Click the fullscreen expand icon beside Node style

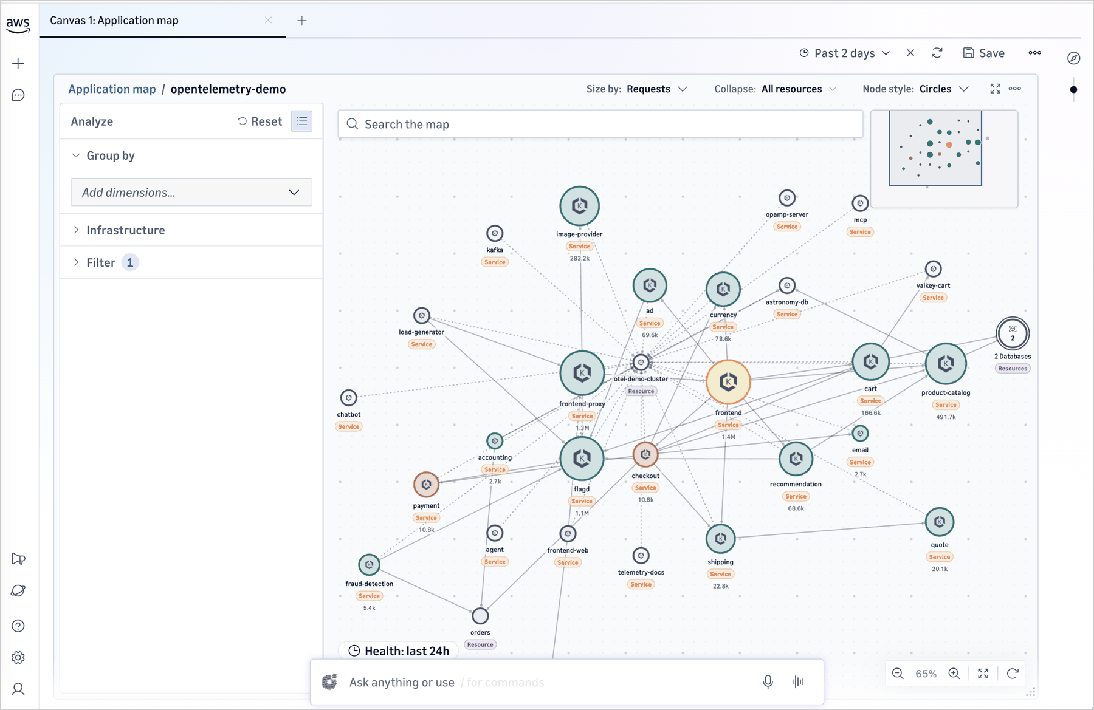pos(995,89)
